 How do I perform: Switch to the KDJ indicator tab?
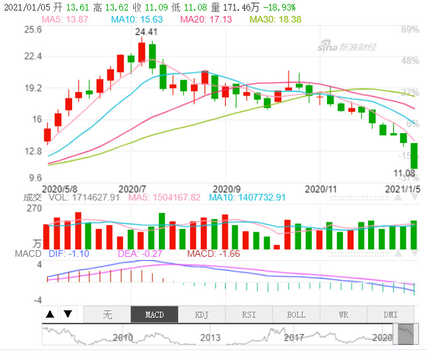point(202,314)
